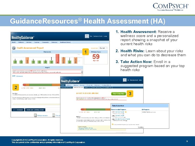Open the Community tab in the back window

[x=45, y=42]
